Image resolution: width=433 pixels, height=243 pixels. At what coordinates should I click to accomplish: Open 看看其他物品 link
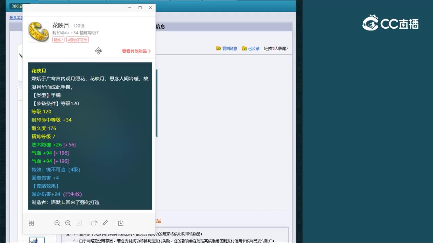136,51
